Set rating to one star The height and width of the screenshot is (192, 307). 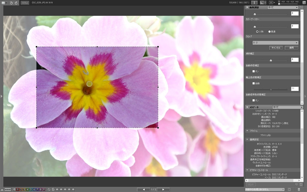pos(57,189)
